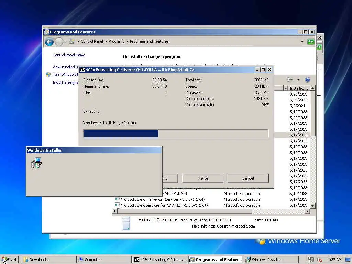Viewport: 352px width, 264px height.
Task: Click icon of Sync Framework Services row
Action: [117, 199]
